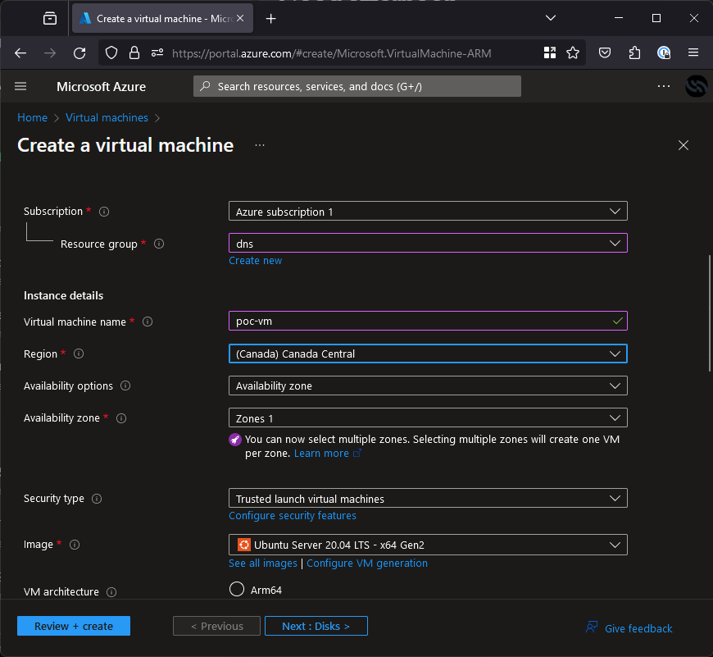This screenshot has width=713, height=657.
Task: Expand the Region dropdown
Action: click(428, 354)
